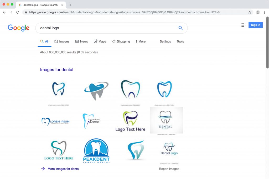Screen dimensions: 269x179
Task: Go back using the browser back arrow
Action: pos(4,12)
